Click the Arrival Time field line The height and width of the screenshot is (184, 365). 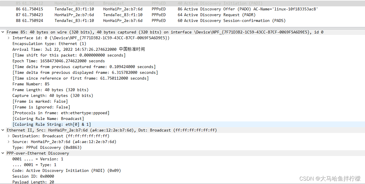click(x=78, y=50)
